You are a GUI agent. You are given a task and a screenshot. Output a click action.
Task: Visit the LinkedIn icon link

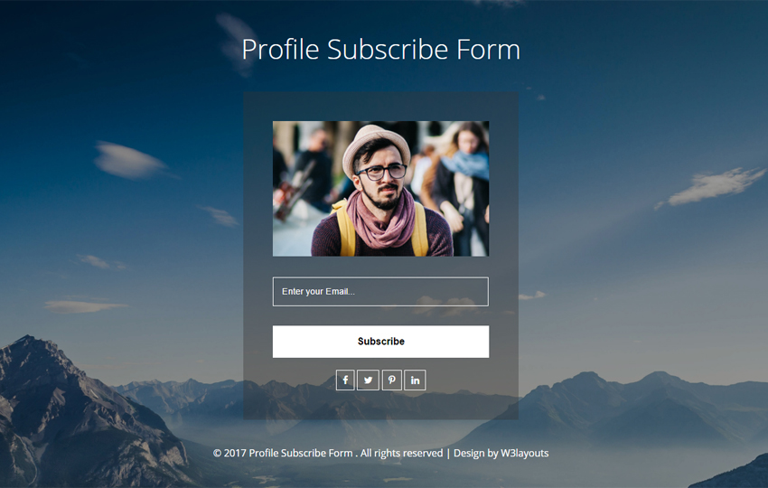(x=415, y=380)
